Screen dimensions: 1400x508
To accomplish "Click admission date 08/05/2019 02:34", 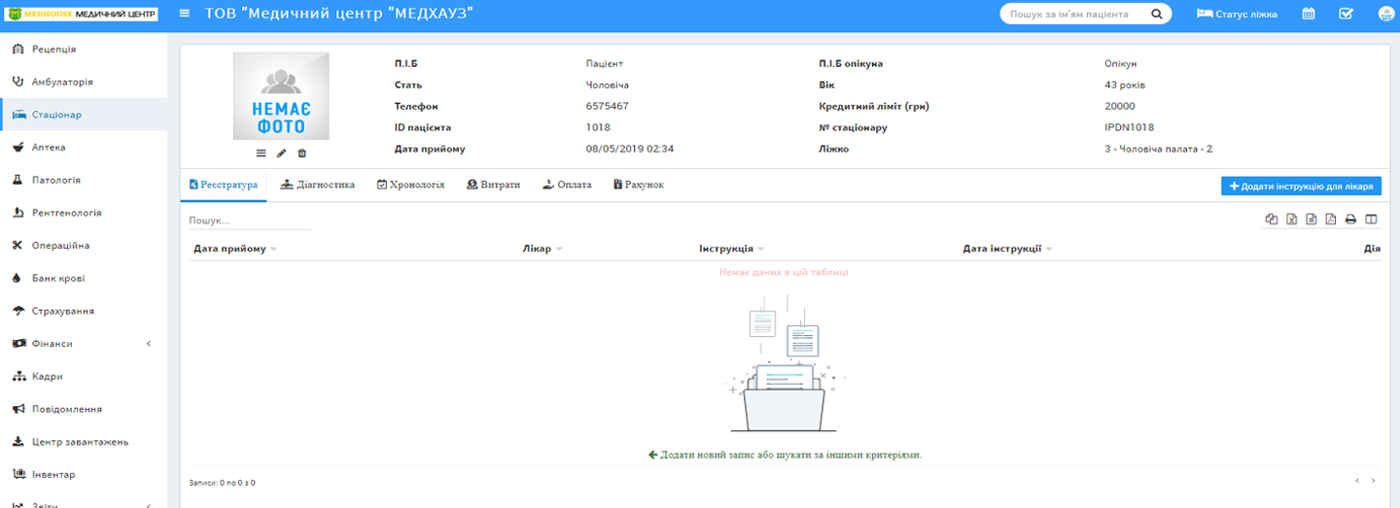I will click(x=630, y=149).
